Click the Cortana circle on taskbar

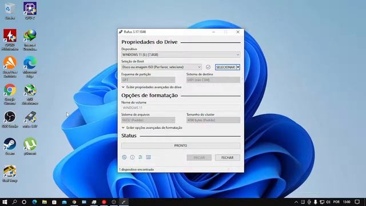coord(24,202)
